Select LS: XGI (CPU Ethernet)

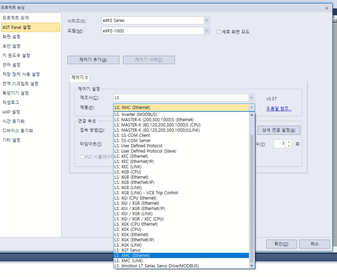click(x=181, y=198)
